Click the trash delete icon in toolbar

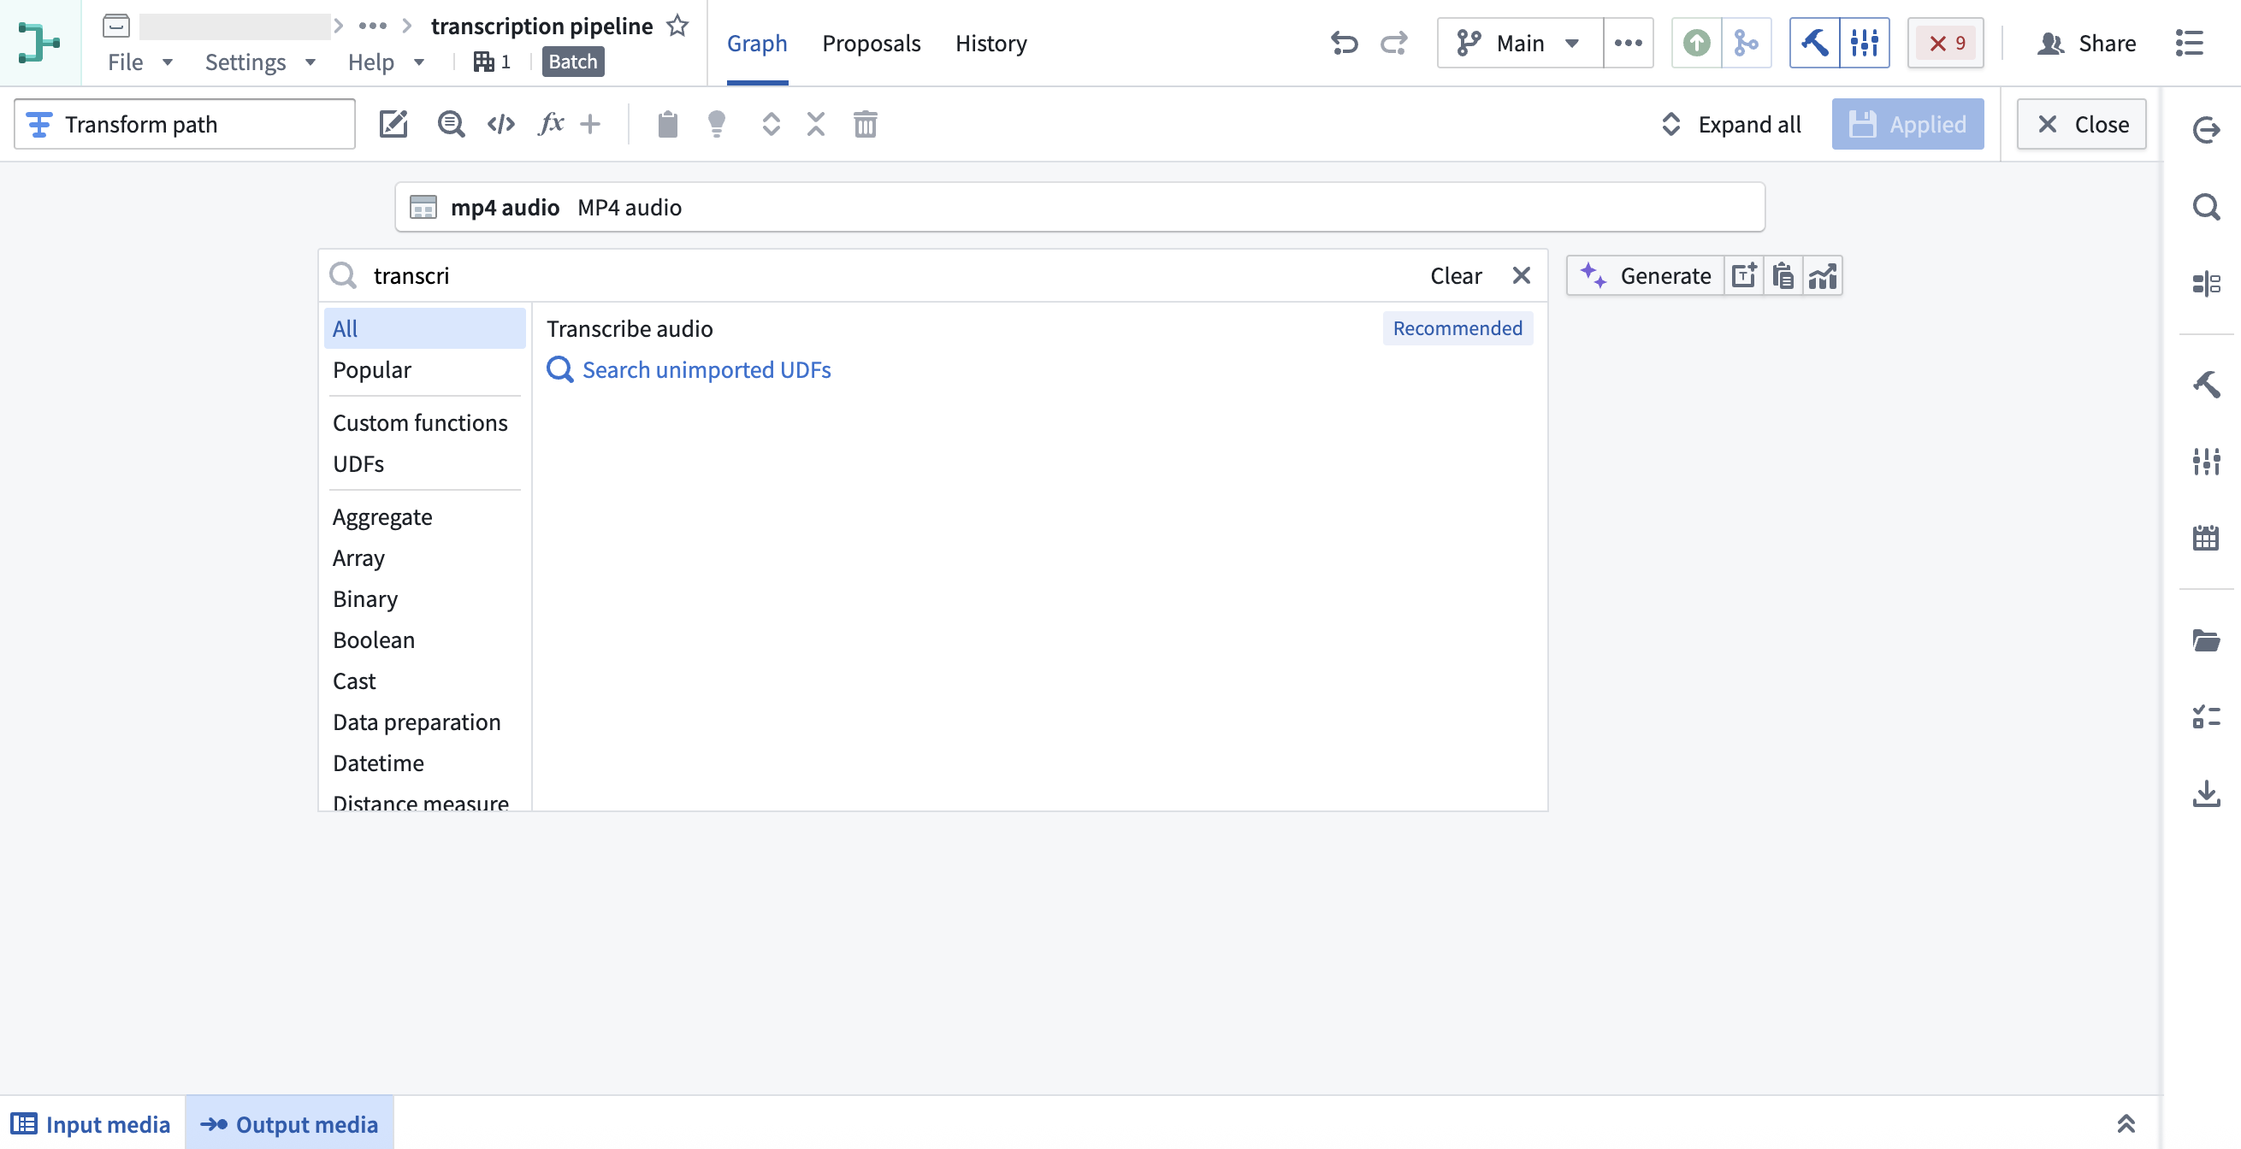point(865,124)
